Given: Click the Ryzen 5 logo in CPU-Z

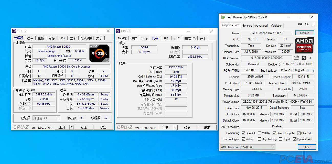Looking at the screenshot, I should (99, 53).
